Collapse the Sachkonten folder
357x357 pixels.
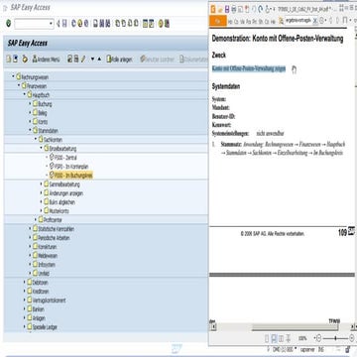point(36,139)
